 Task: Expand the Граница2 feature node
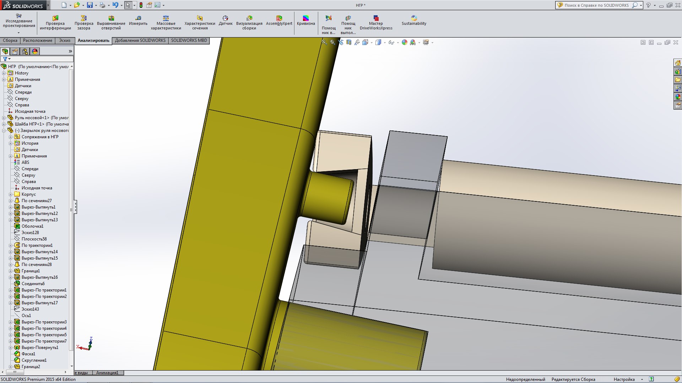(x=6, y=366)
